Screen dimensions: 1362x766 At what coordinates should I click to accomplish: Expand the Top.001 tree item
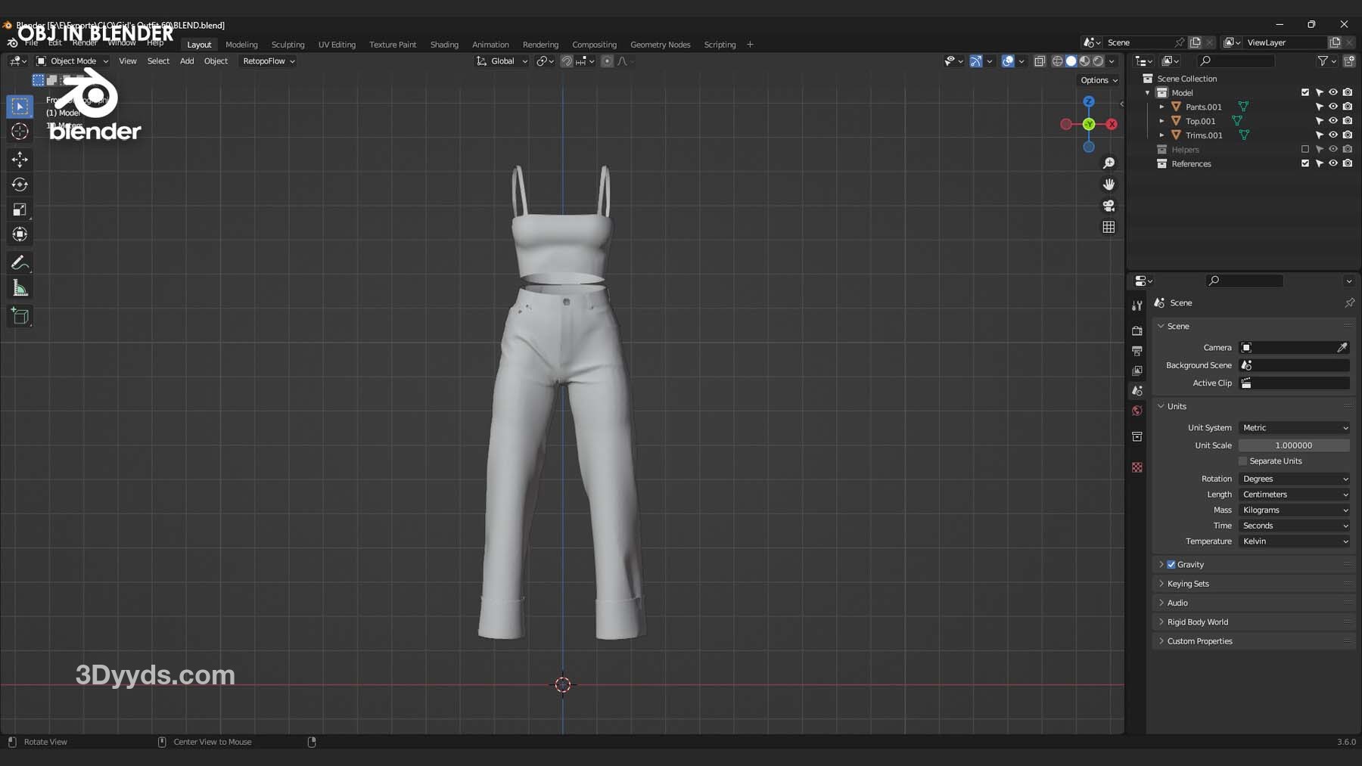click(1162, 121)
